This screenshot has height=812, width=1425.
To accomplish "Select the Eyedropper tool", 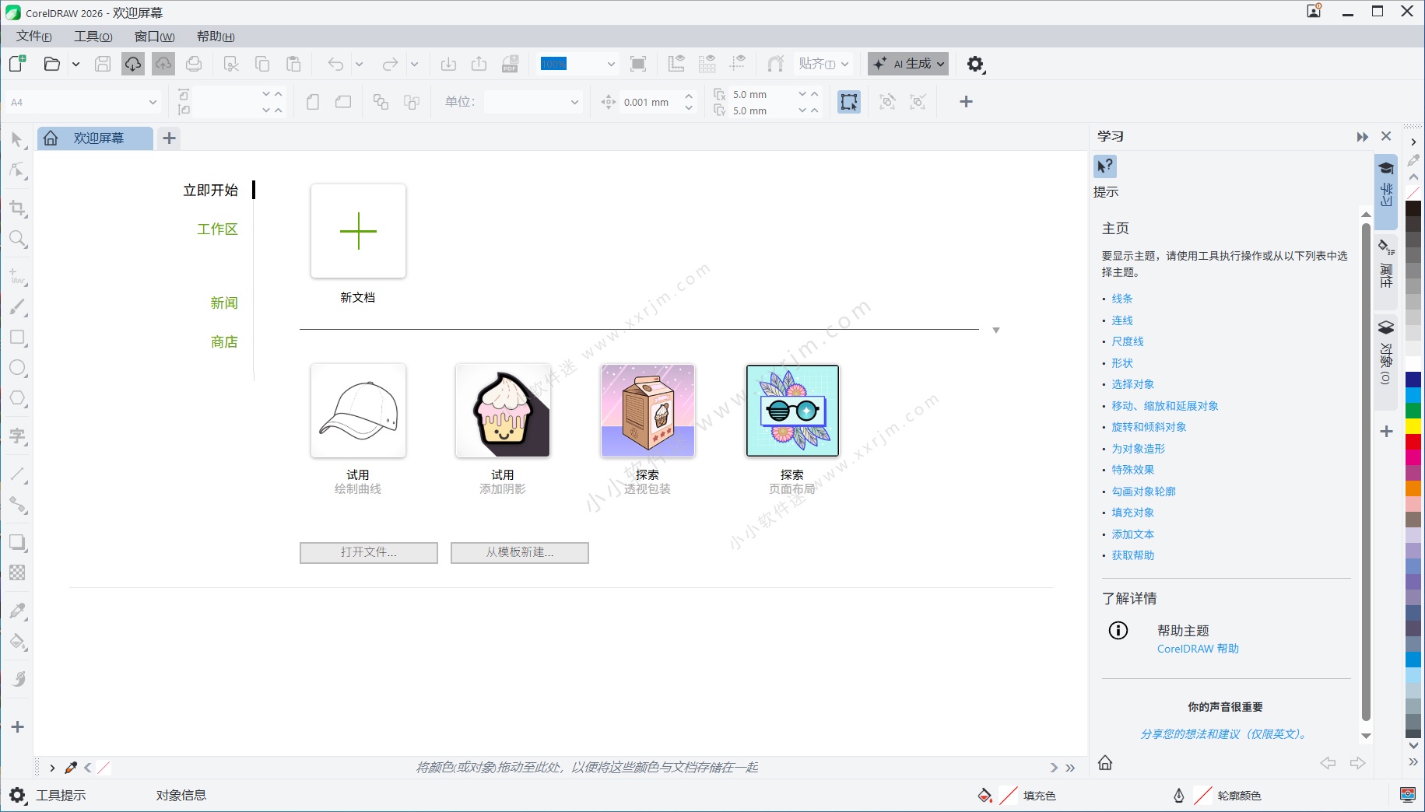I will (x=17, y=610).
